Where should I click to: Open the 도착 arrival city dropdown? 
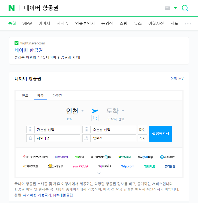coord(115,111)
